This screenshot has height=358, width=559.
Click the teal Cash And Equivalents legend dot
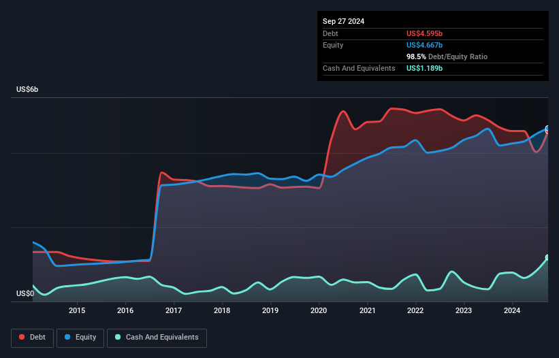tap(118, 337)
